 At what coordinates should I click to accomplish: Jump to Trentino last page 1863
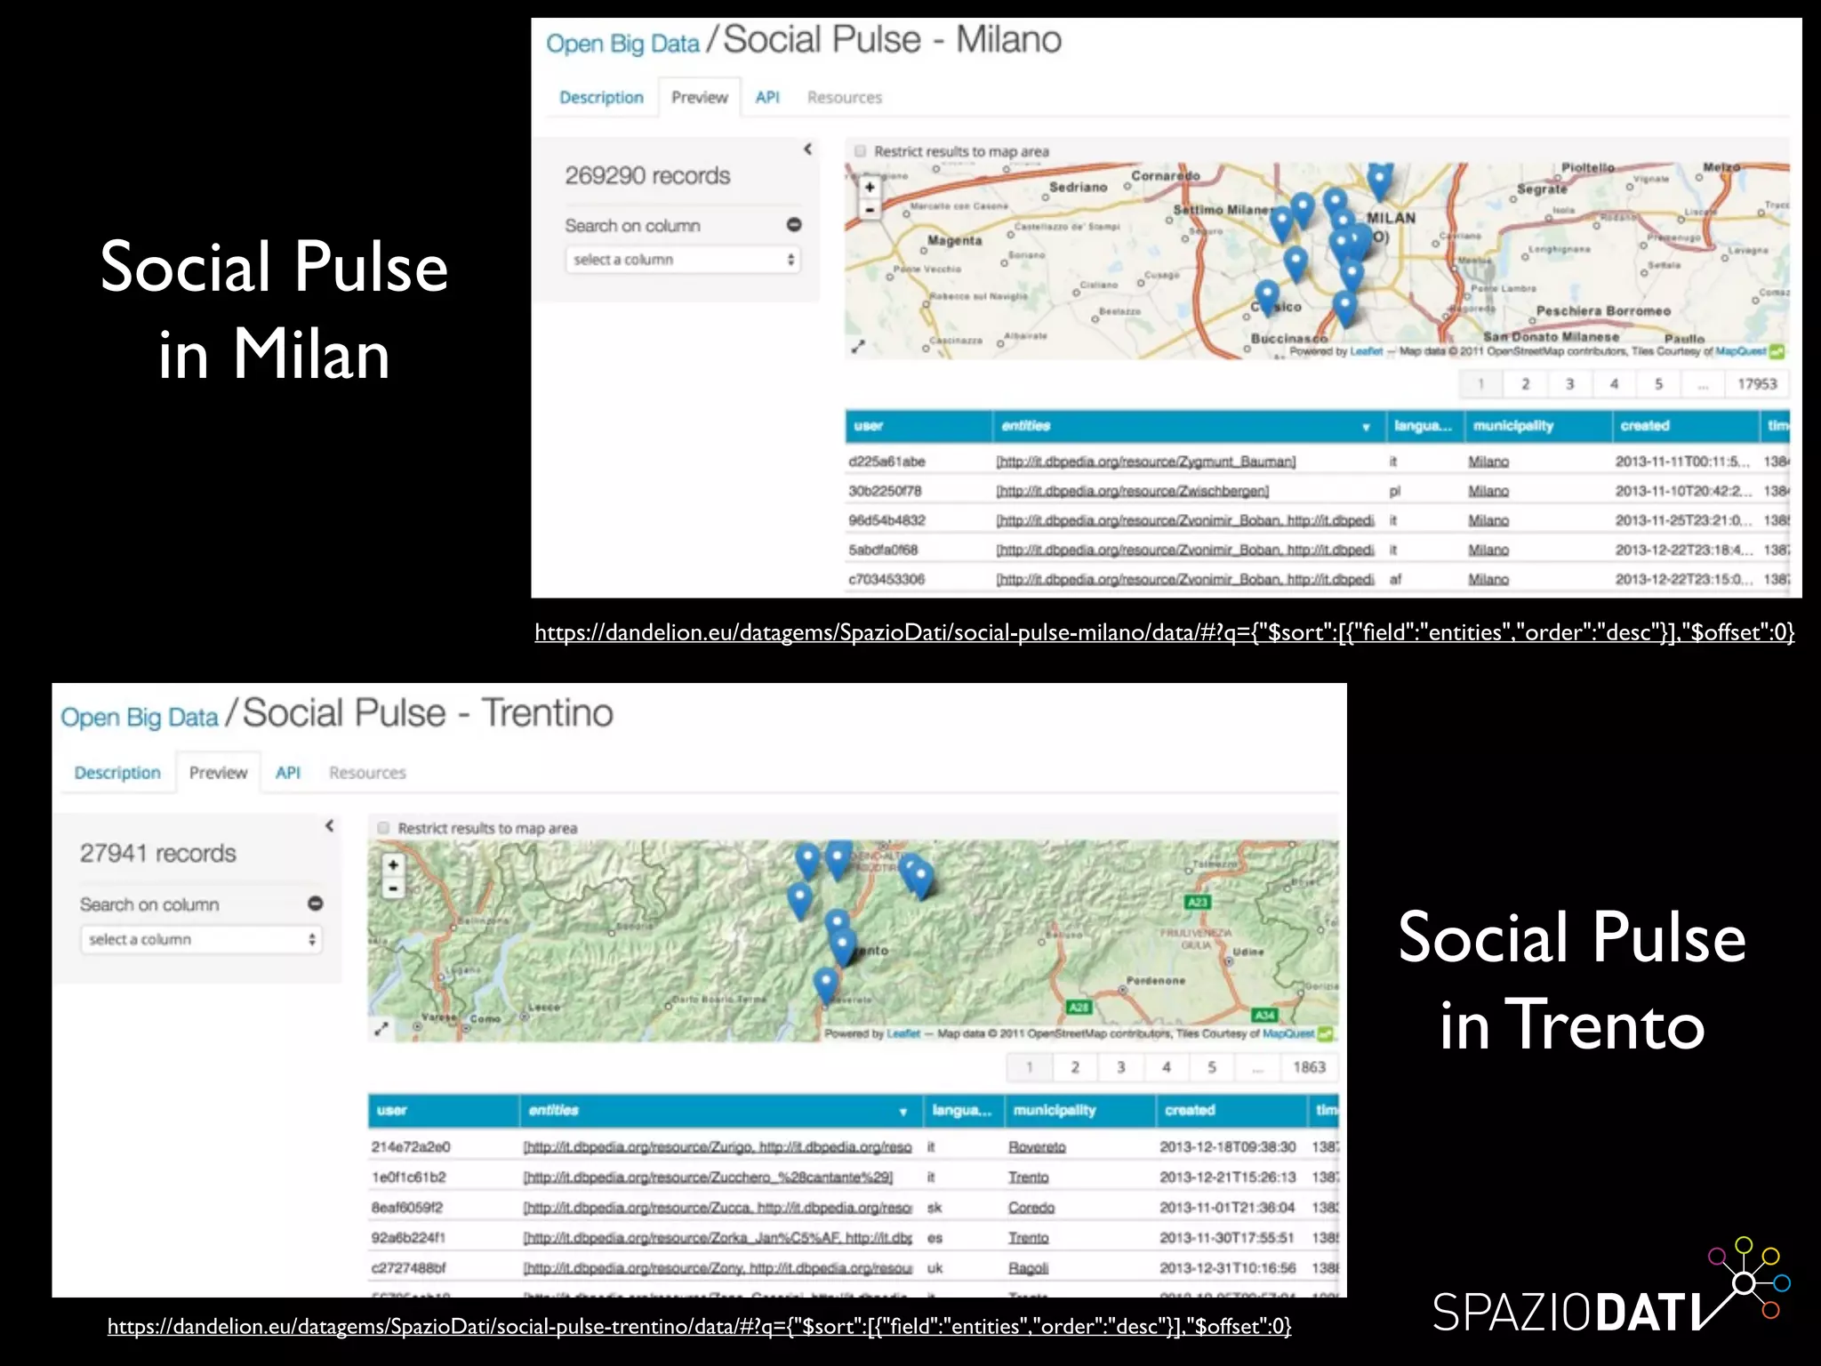click(x=1309, y=1067)
